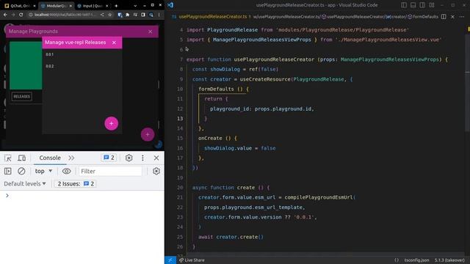Open DevTools settings gear
Image resolution: width=470 pixels, height=264 pixels.
[x=129, y=158]
